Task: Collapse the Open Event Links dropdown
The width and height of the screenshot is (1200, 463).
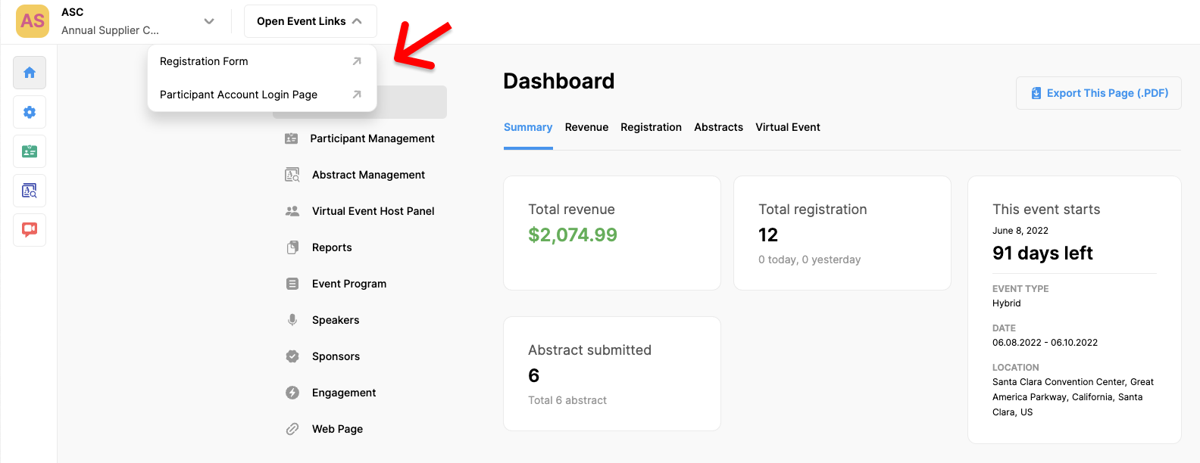Action: (x=310, y=21)
